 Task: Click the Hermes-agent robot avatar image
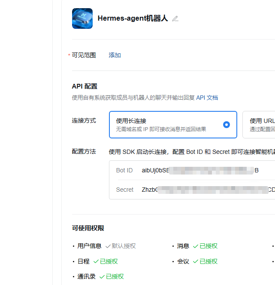pyautogui.click(x=82, y=18)
